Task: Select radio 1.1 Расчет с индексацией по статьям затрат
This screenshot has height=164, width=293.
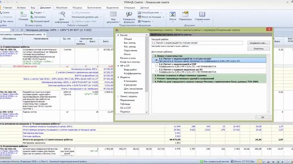Action: (x=157, y=60)
